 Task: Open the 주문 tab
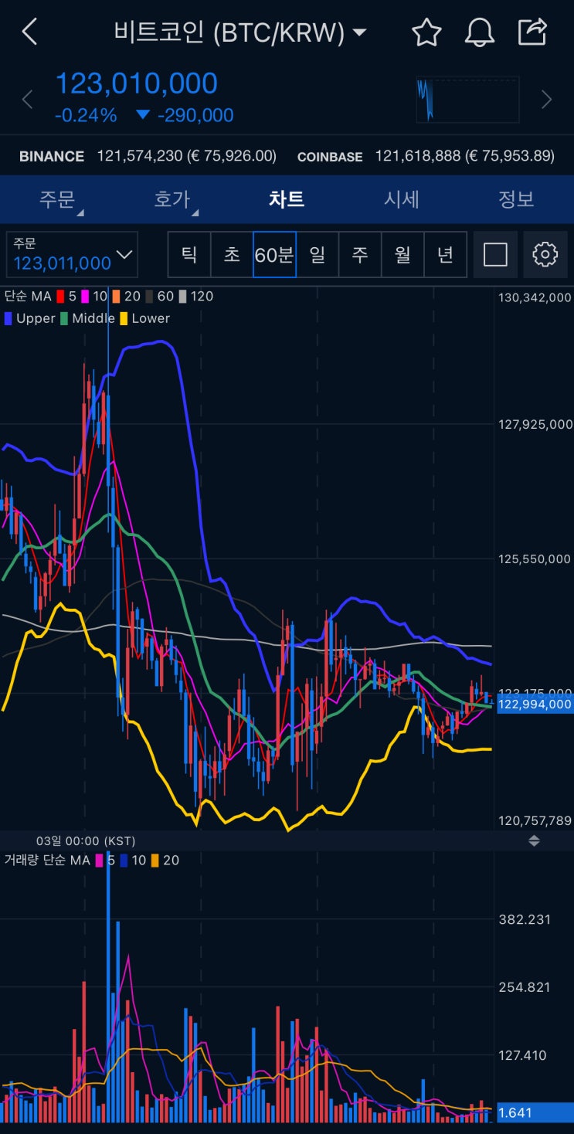point(58,199)
